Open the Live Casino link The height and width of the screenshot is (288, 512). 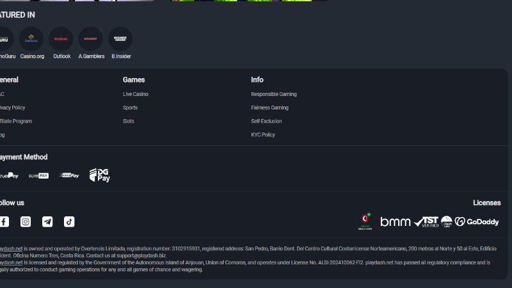[x=136, y=94]
